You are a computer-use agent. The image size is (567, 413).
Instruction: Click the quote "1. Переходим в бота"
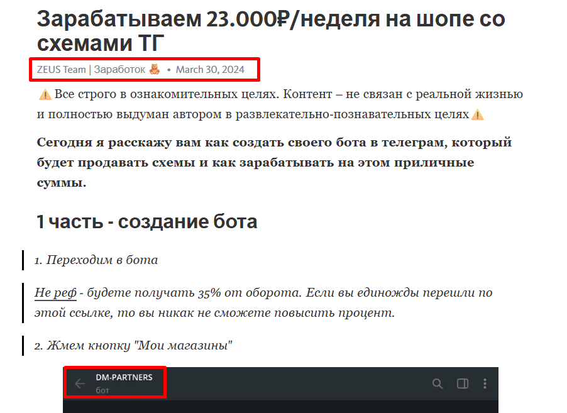96,260
